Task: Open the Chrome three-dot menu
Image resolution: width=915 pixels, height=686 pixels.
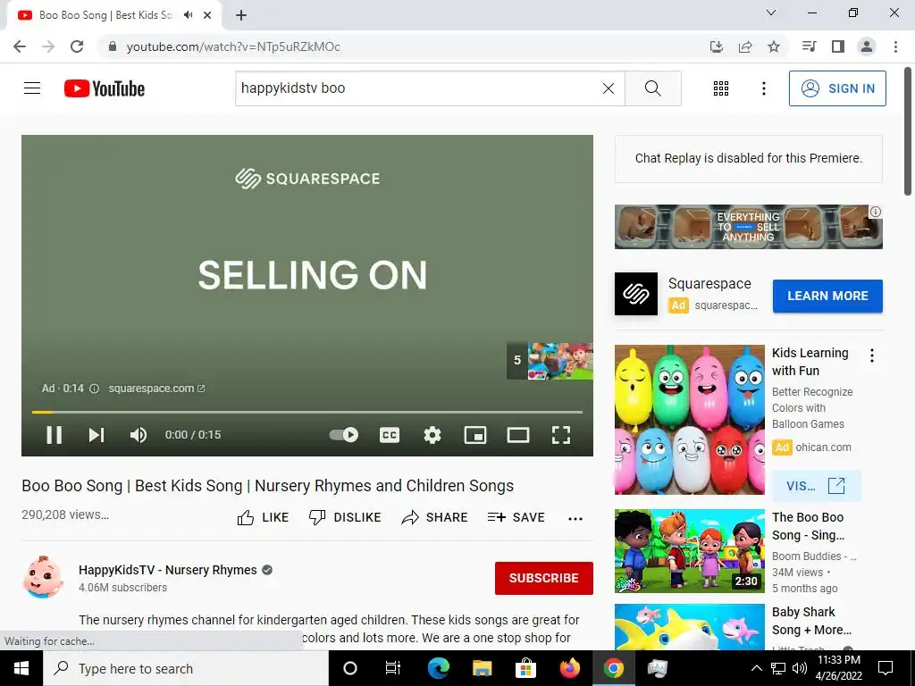Action: coord(895,46)
